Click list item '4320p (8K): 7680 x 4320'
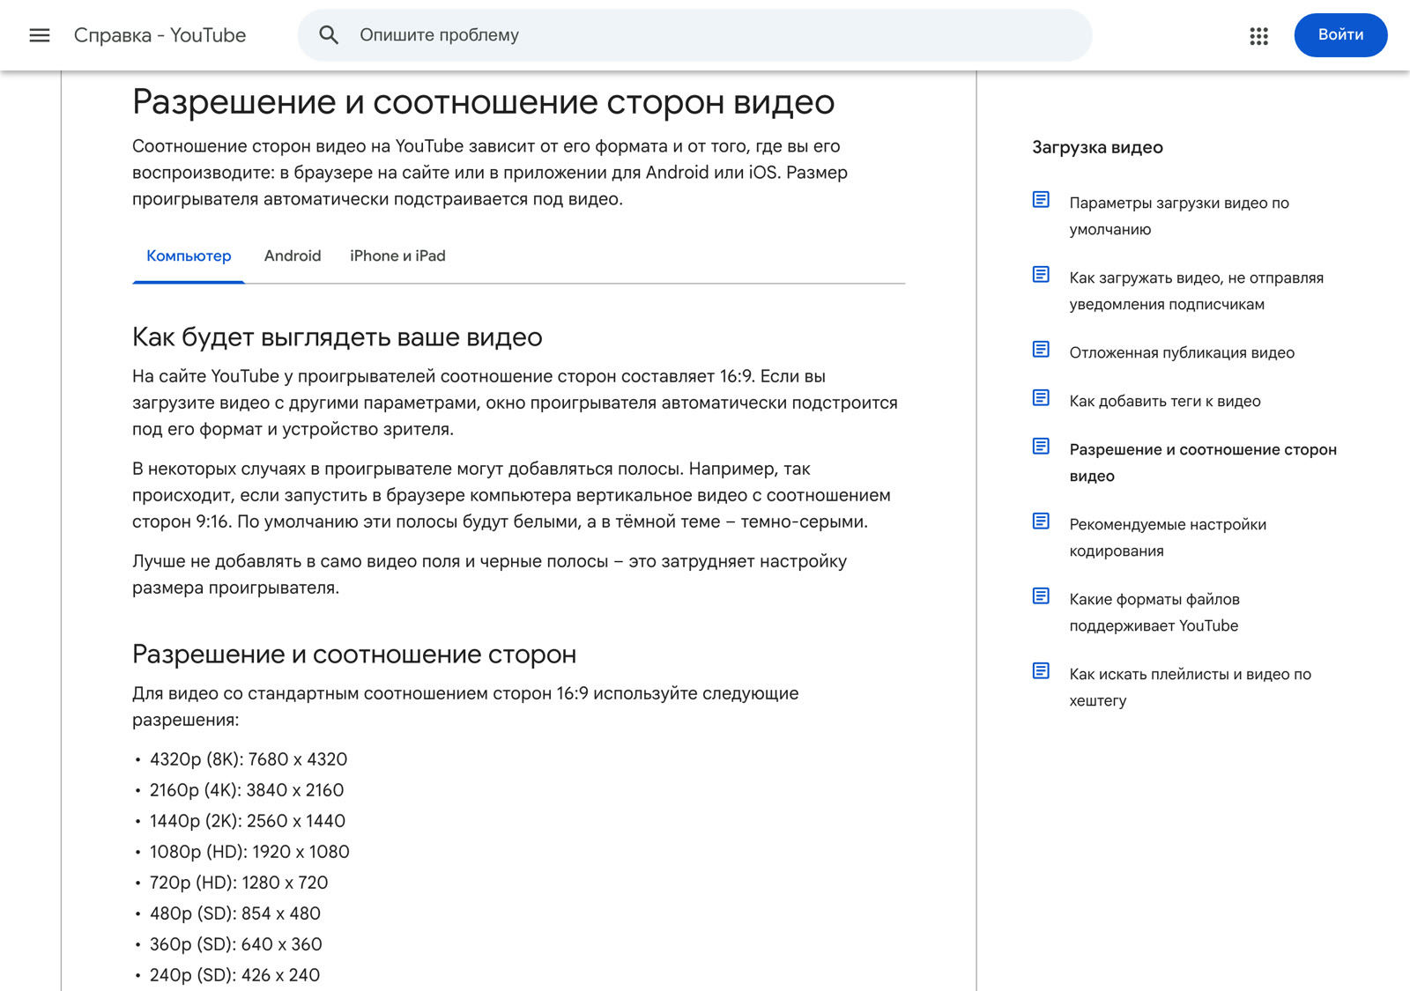1410x991 pixels. [249, 759]
